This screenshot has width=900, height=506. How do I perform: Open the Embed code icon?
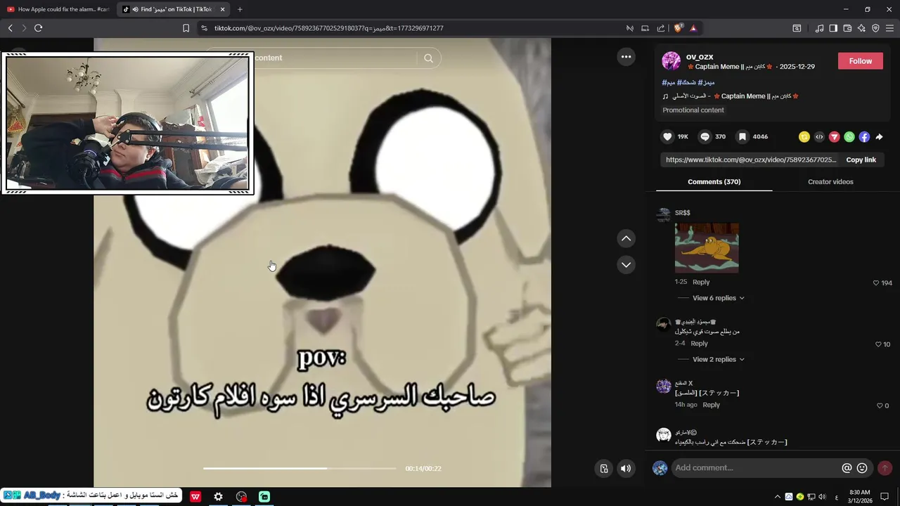[819, 137]
